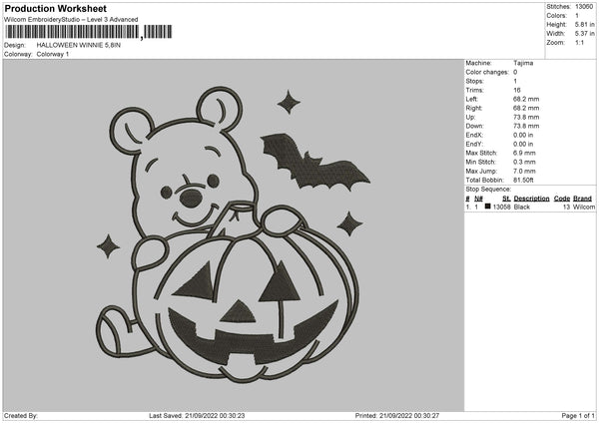Click the Stops value 1
The width and height of the screenshot is (599, 423).
coord(515,82)
